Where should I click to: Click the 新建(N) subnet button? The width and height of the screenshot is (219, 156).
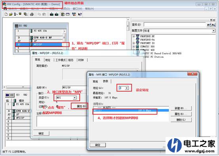pos(181,108)
